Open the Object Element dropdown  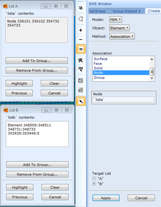click(119, 28)
